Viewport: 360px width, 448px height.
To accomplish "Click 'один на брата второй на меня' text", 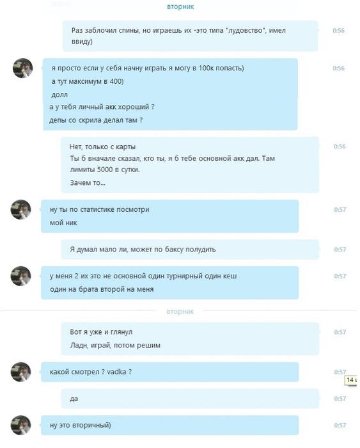I will pos(102,289).
